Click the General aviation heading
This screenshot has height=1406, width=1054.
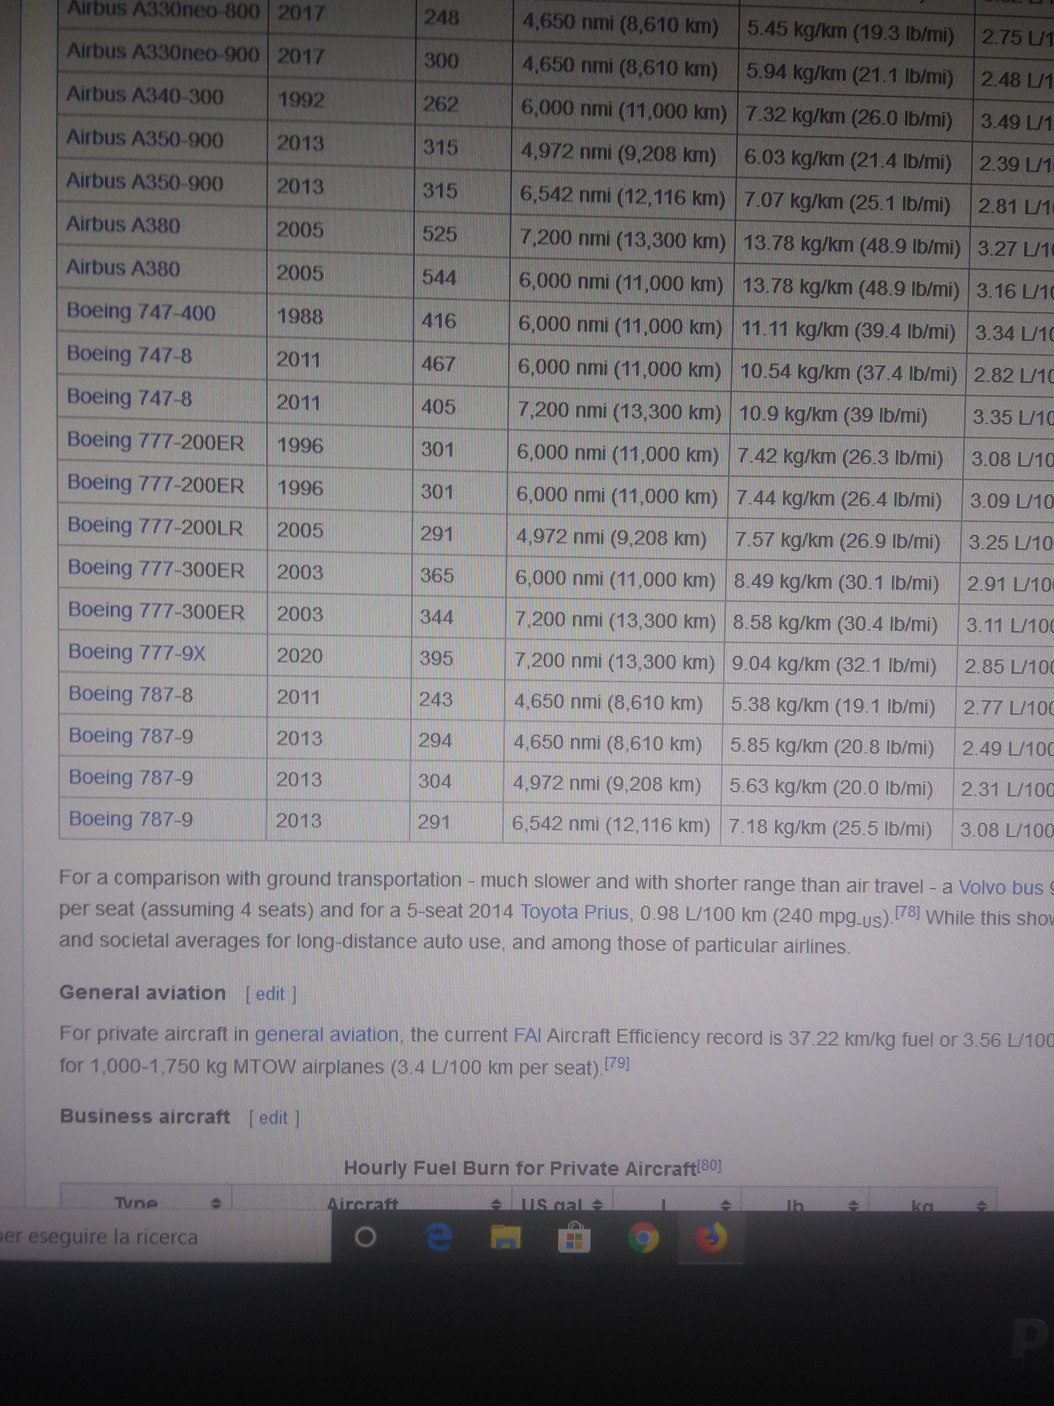pos(142,992)
